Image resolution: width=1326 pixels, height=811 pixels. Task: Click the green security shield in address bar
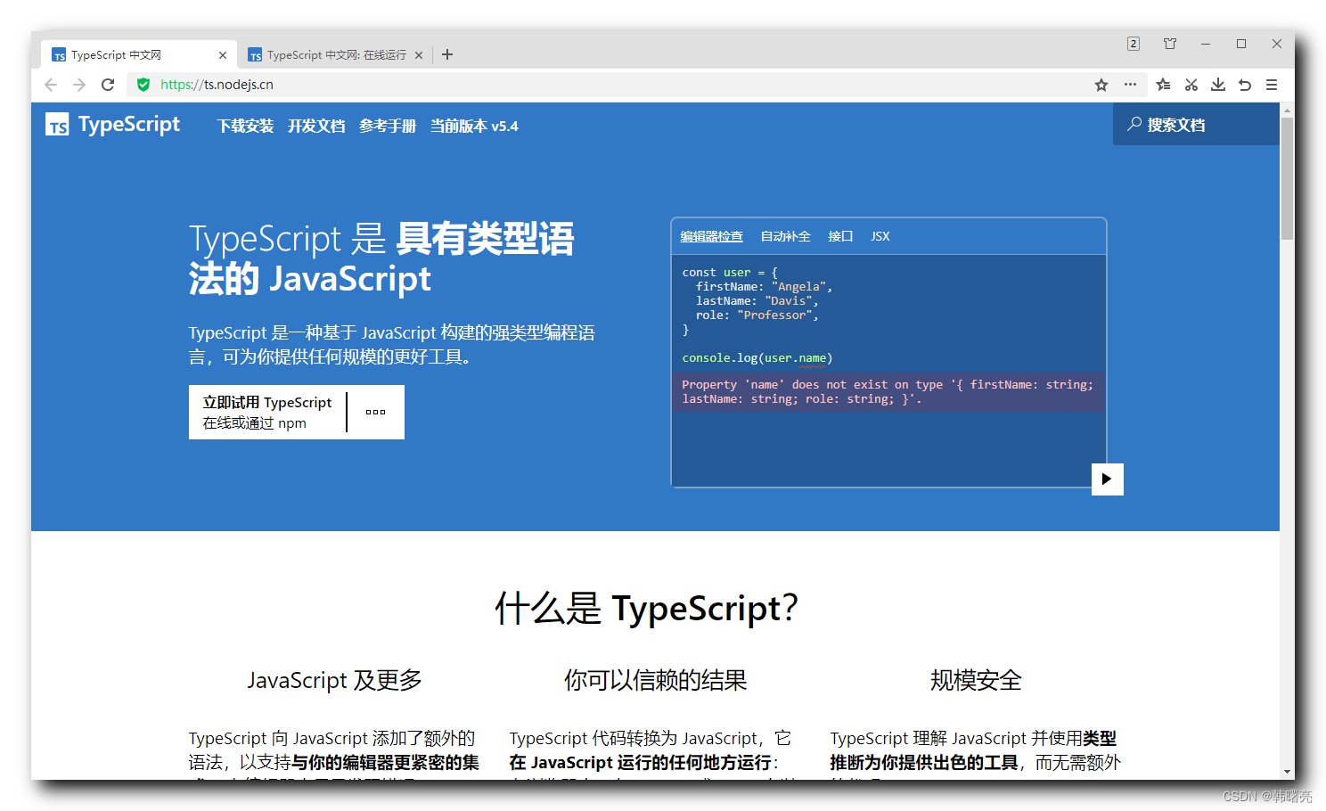click(x=143, y=84)
